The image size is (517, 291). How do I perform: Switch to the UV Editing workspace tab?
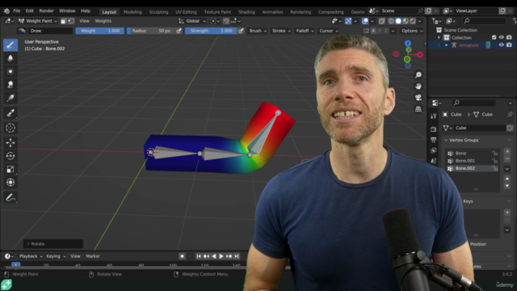point(186,12)
